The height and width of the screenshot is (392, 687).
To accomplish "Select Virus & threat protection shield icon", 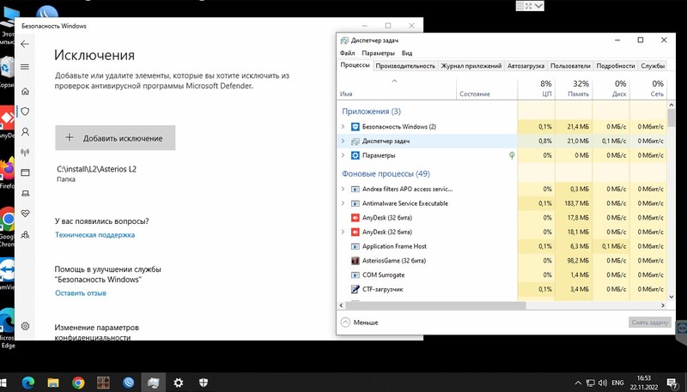I will [x=25, y=112].
